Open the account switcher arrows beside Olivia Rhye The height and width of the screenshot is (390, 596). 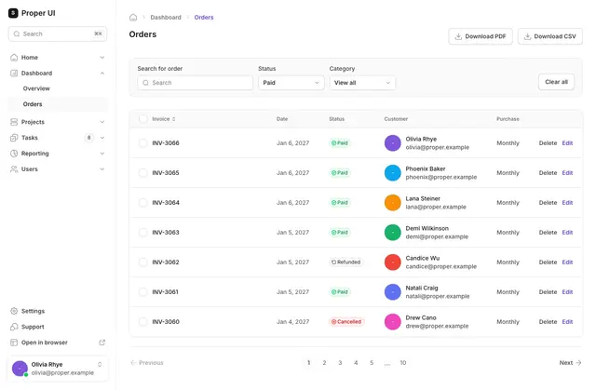click(100, 365)
